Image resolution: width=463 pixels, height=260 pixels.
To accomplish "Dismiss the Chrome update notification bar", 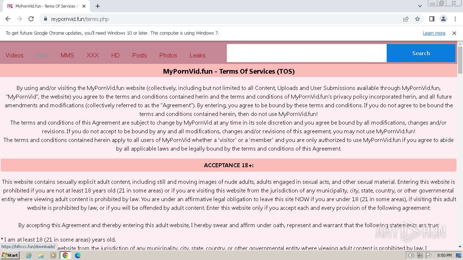I will tap(454, 33).
